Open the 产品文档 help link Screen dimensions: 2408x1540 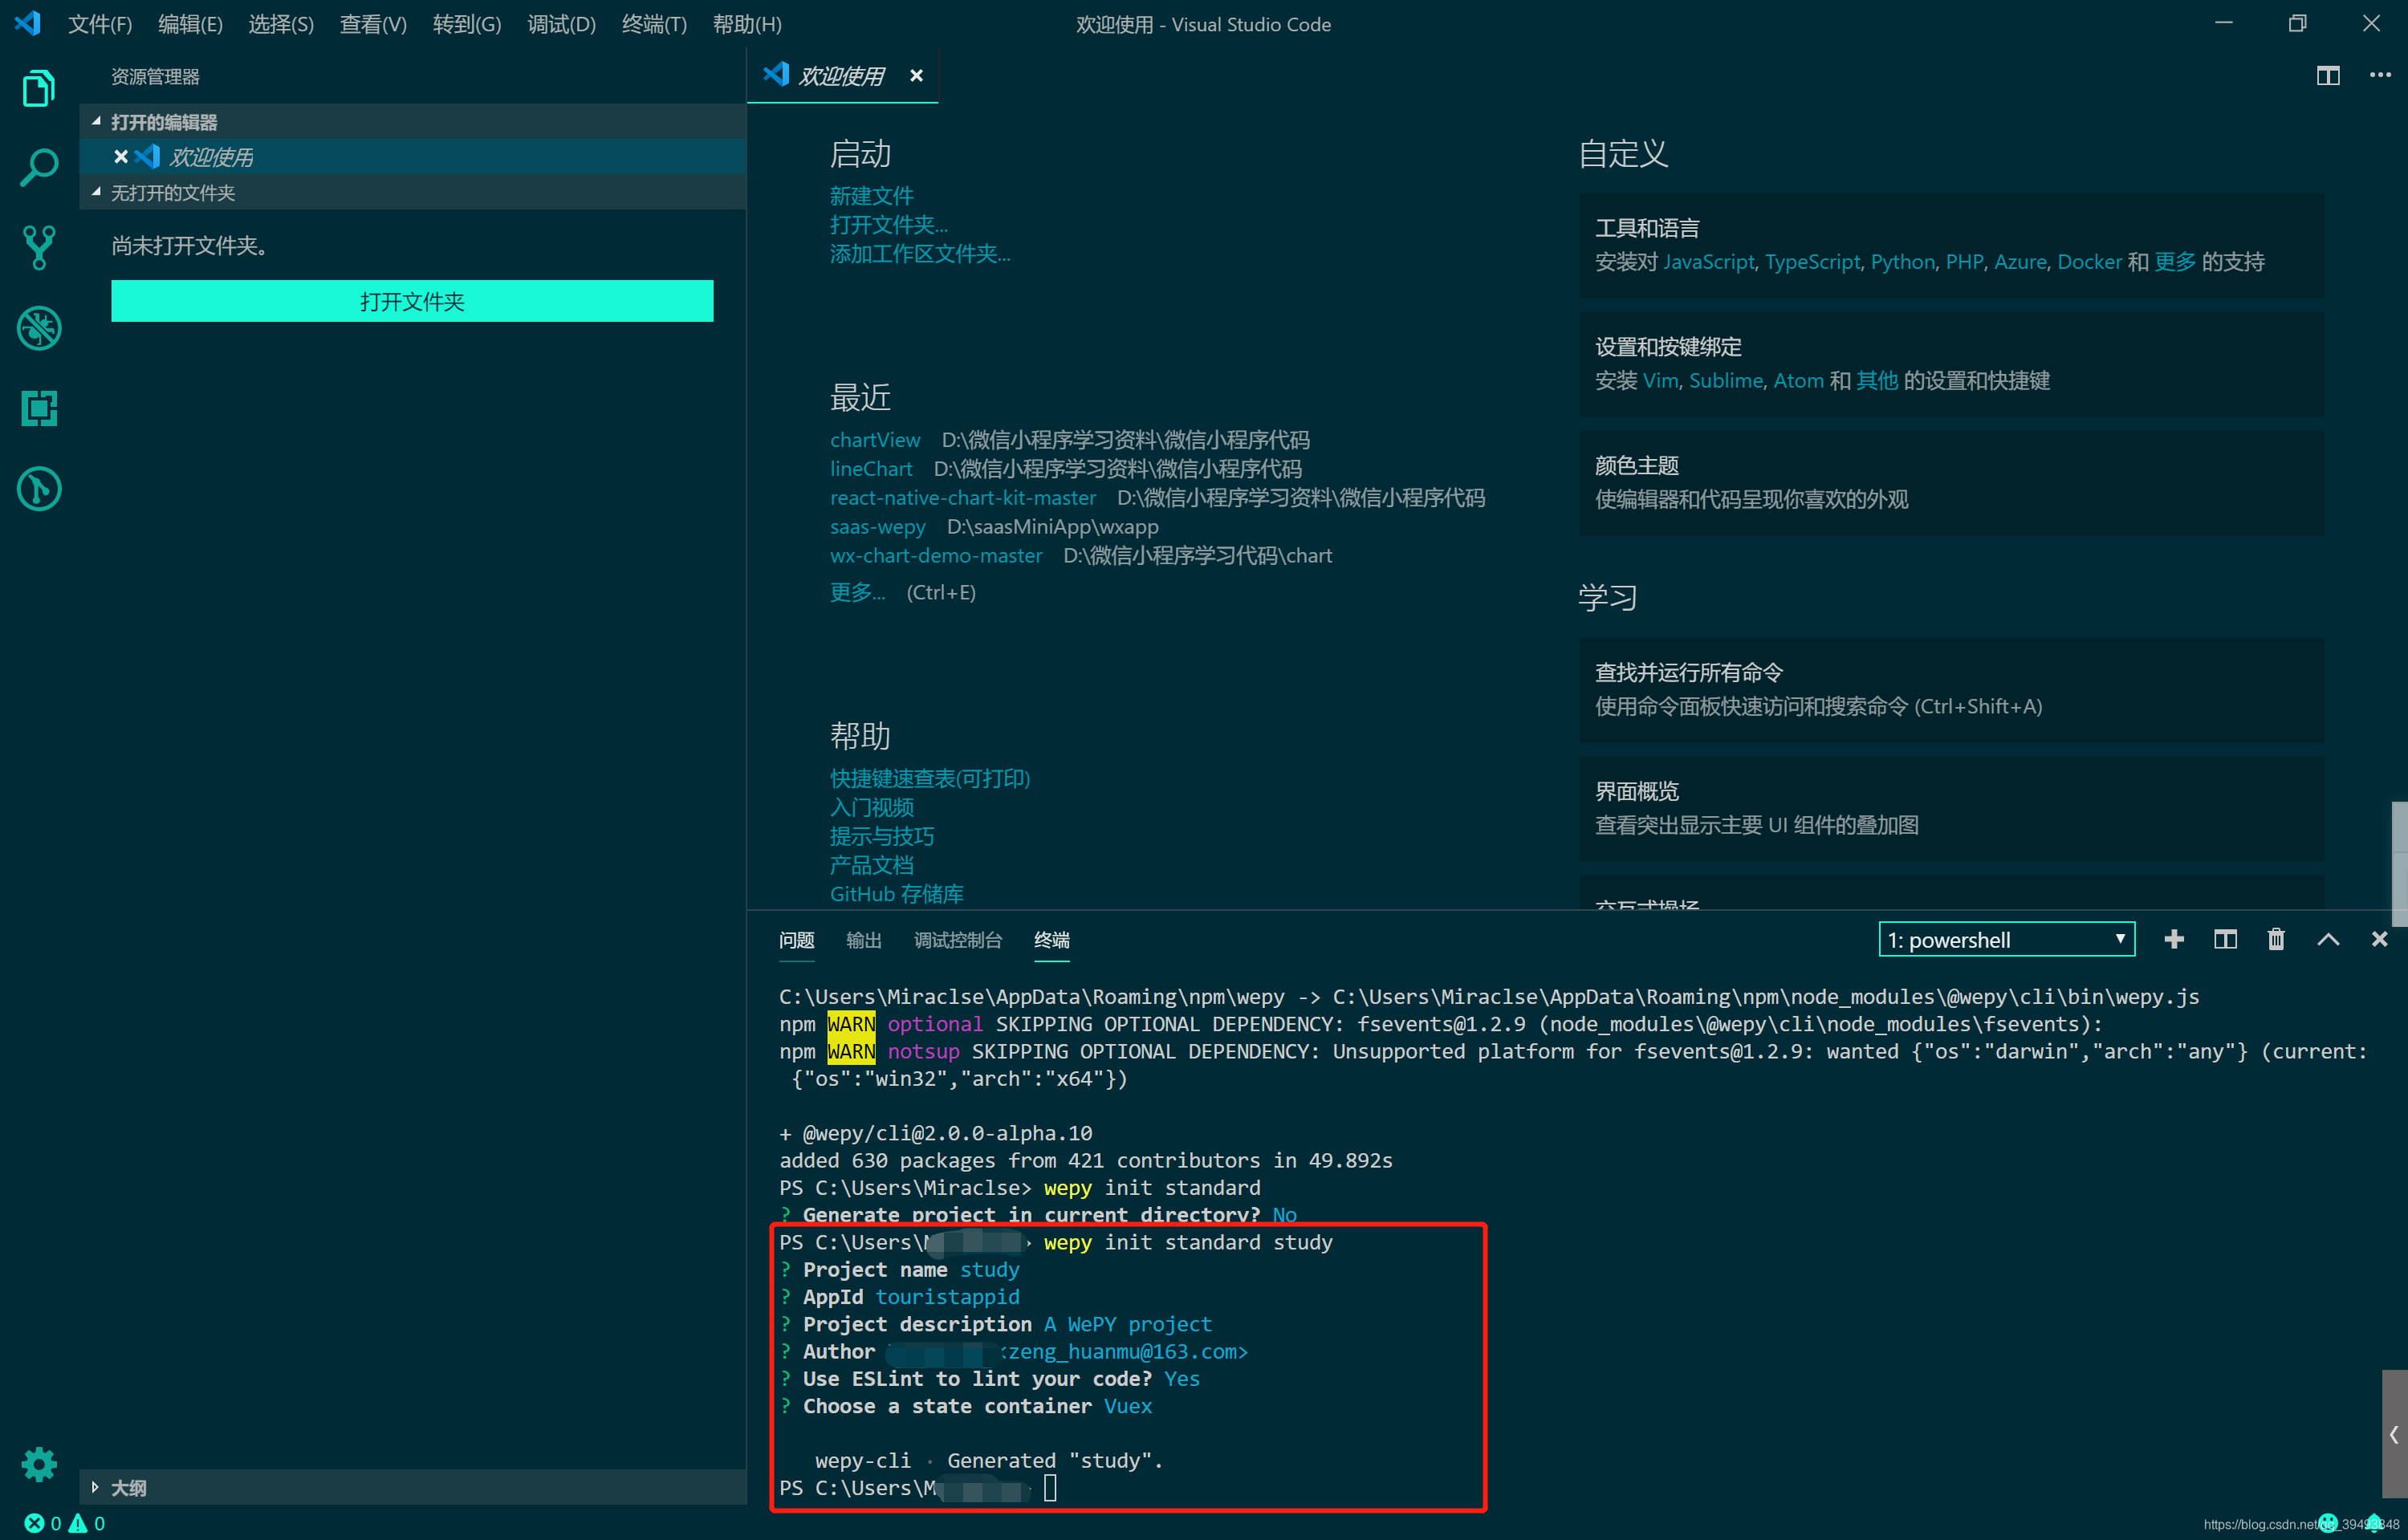coord(871,865)
